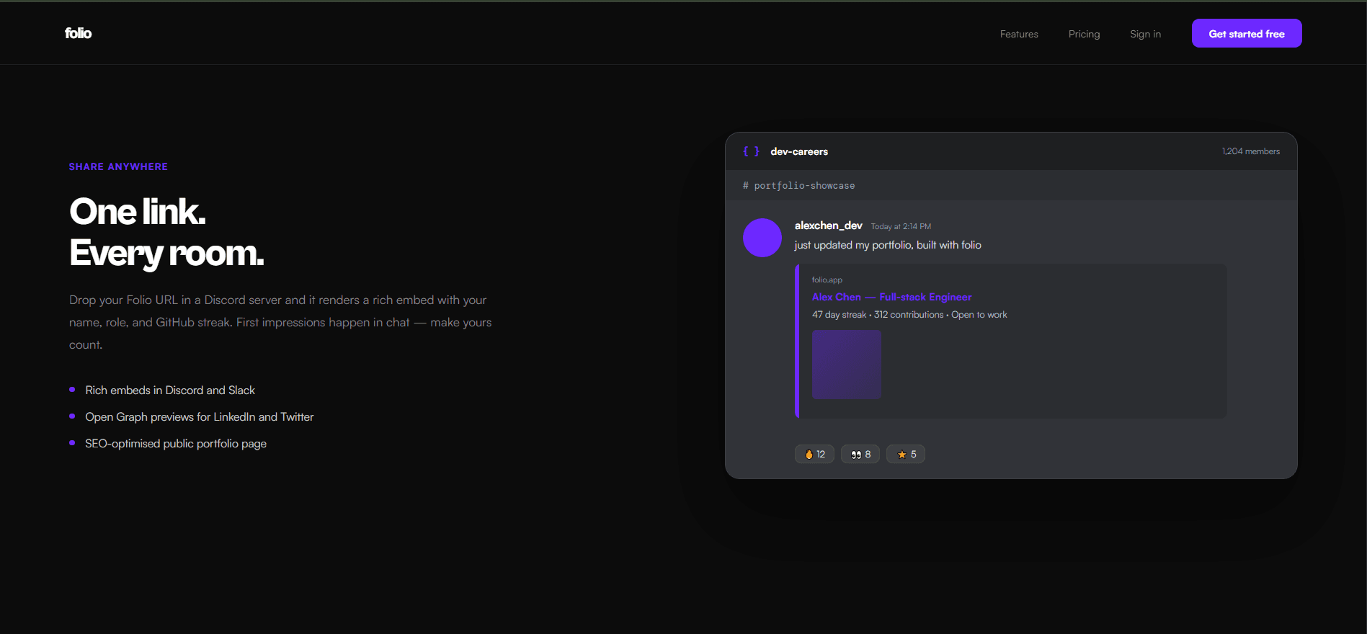Click the SHARE ANYWHERE label
This screenshot has width=1367, height=634.
118,166
